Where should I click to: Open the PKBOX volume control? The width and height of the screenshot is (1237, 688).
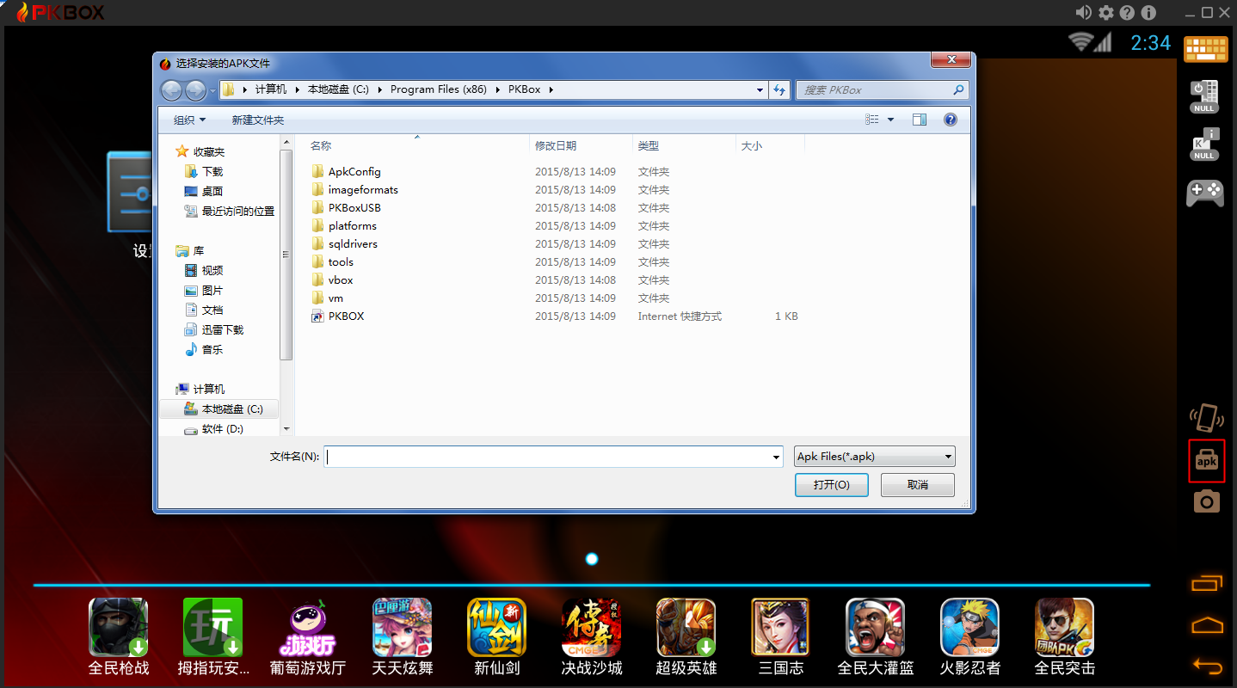[x=1084, y=12]
